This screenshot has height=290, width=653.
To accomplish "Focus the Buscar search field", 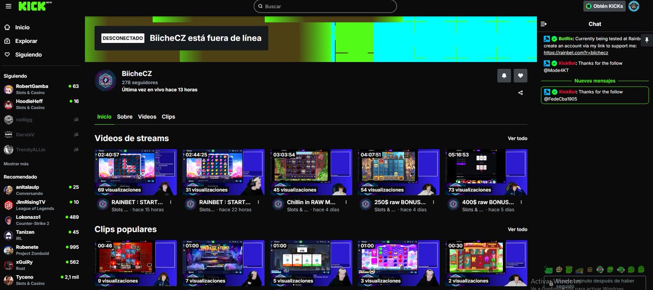I will point(325,7).
